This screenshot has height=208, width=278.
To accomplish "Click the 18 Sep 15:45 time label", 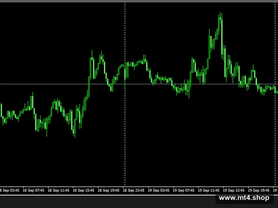I will point(83,191).
